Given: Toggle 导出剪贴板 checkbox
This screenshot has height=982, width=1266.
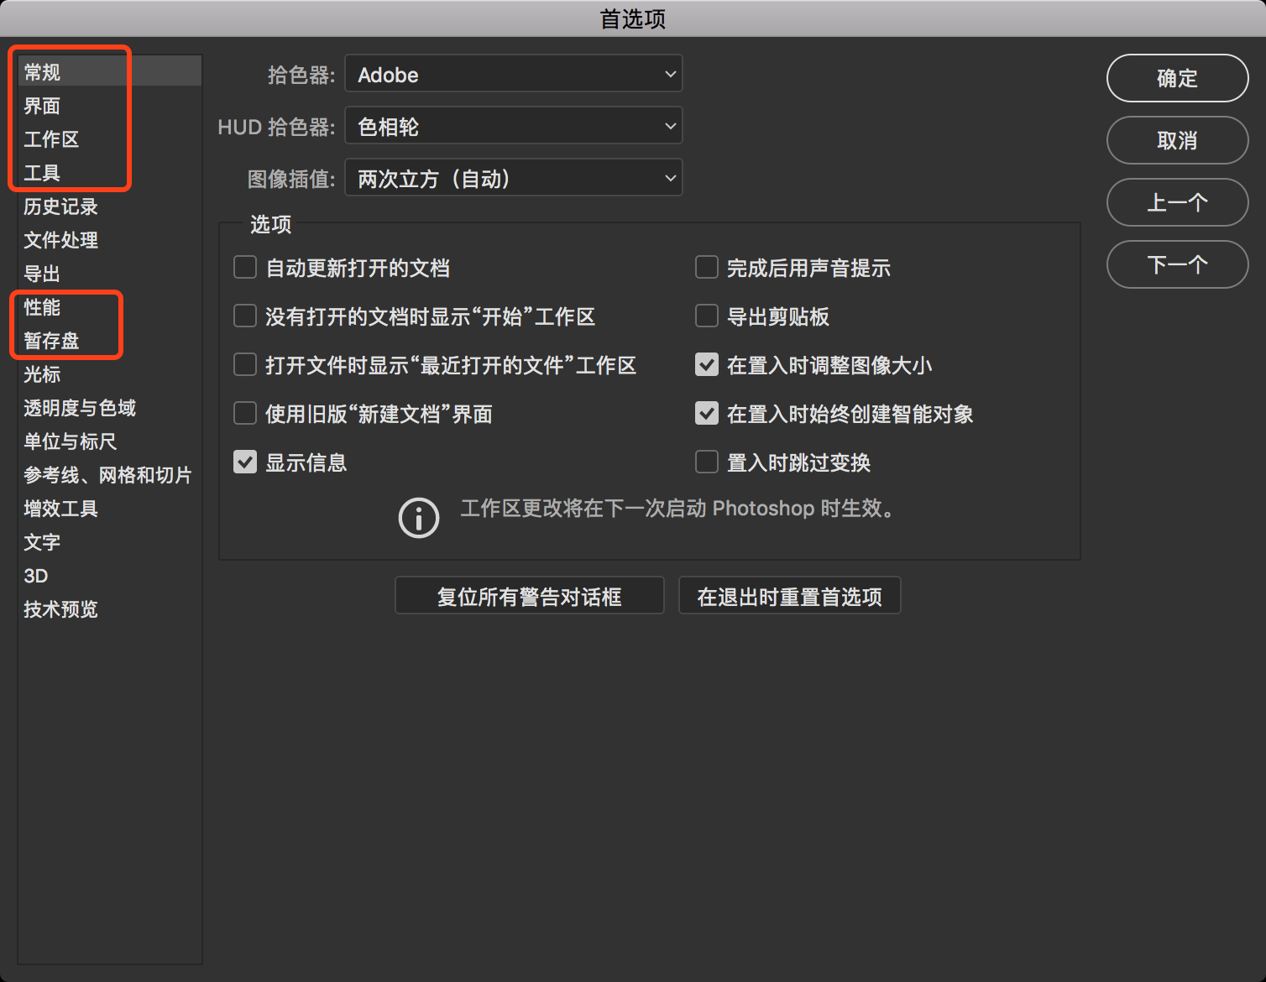Looking at the screenshot, I should (707, 316).
